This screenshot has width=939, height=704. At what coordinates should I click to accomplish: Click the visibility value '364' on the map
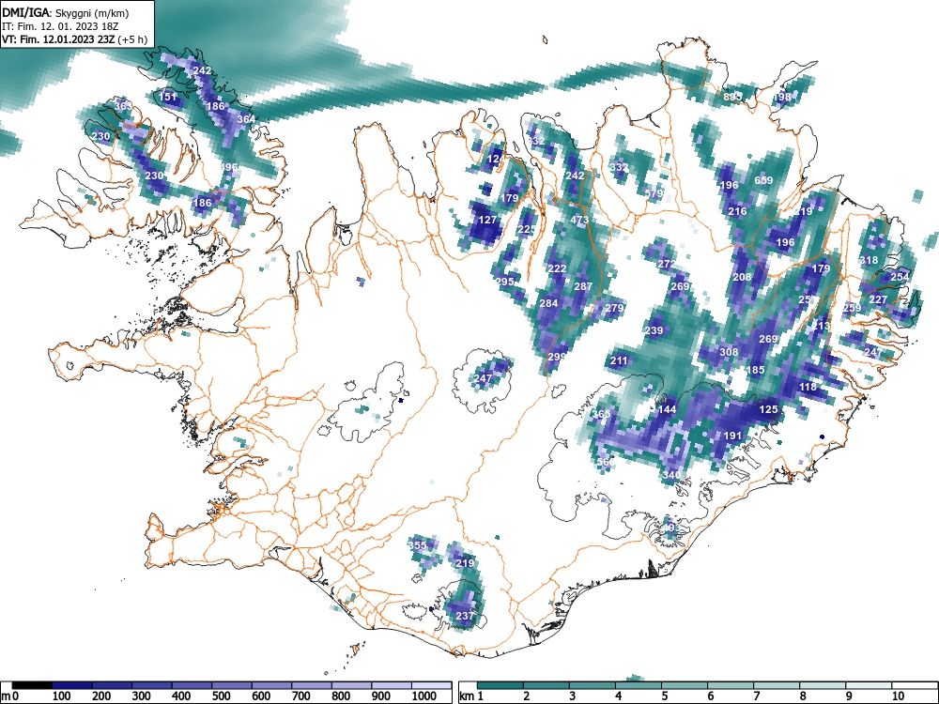pos(245,119)
